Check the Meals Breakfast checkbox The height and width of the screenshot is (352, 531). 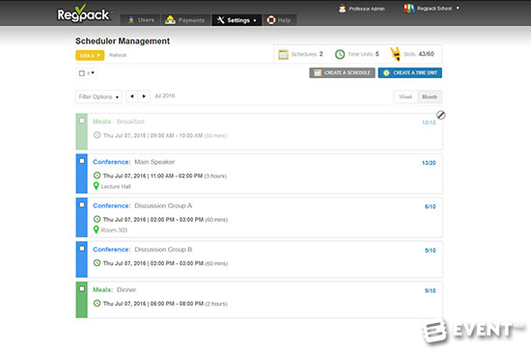tap(82, 121)
